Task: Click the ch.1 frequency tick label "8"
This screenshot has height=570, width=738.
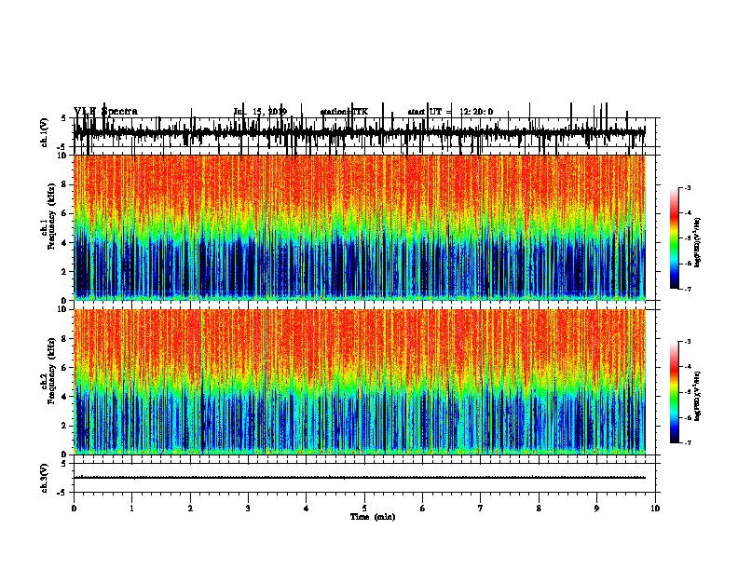Action: (x=64, y=184)
